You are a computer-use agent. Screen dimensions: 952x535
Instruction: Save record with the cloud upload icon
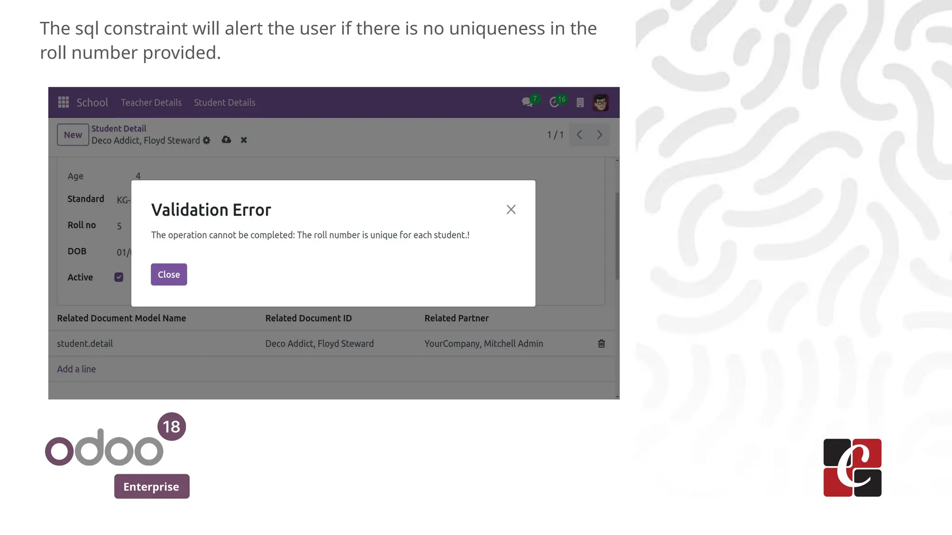pyautogui.click(x=226, y=140)
